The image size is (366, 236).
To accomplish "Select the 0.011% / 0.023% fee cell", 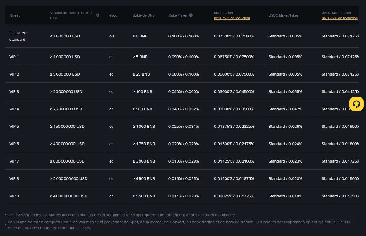I will coord(184,196).
